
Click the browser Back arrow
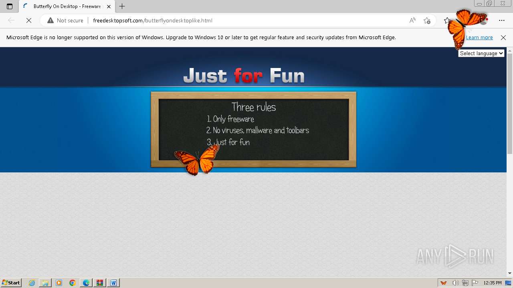click(11, 20)
